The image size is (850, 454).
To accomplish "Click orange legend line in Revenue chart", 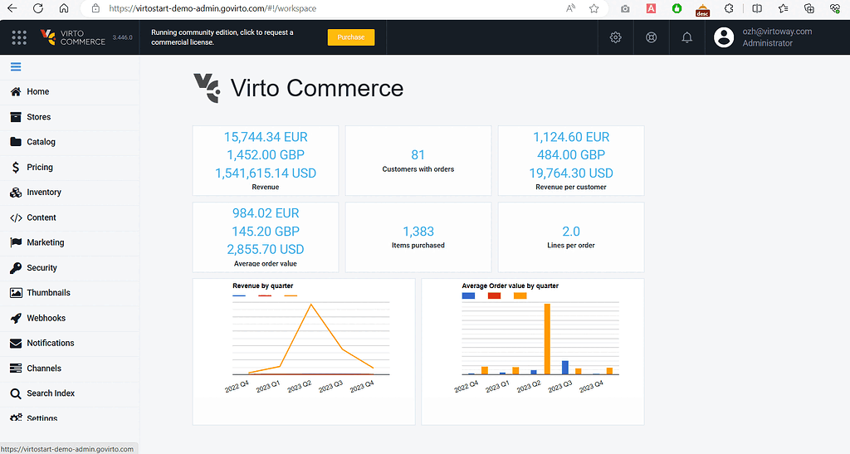I will [291, 295].
